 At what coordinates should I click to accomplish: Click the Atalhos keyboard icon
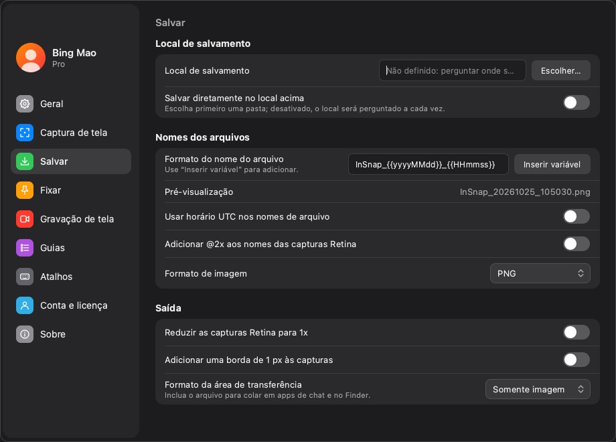pyautogui.click(x=25, y=277)
